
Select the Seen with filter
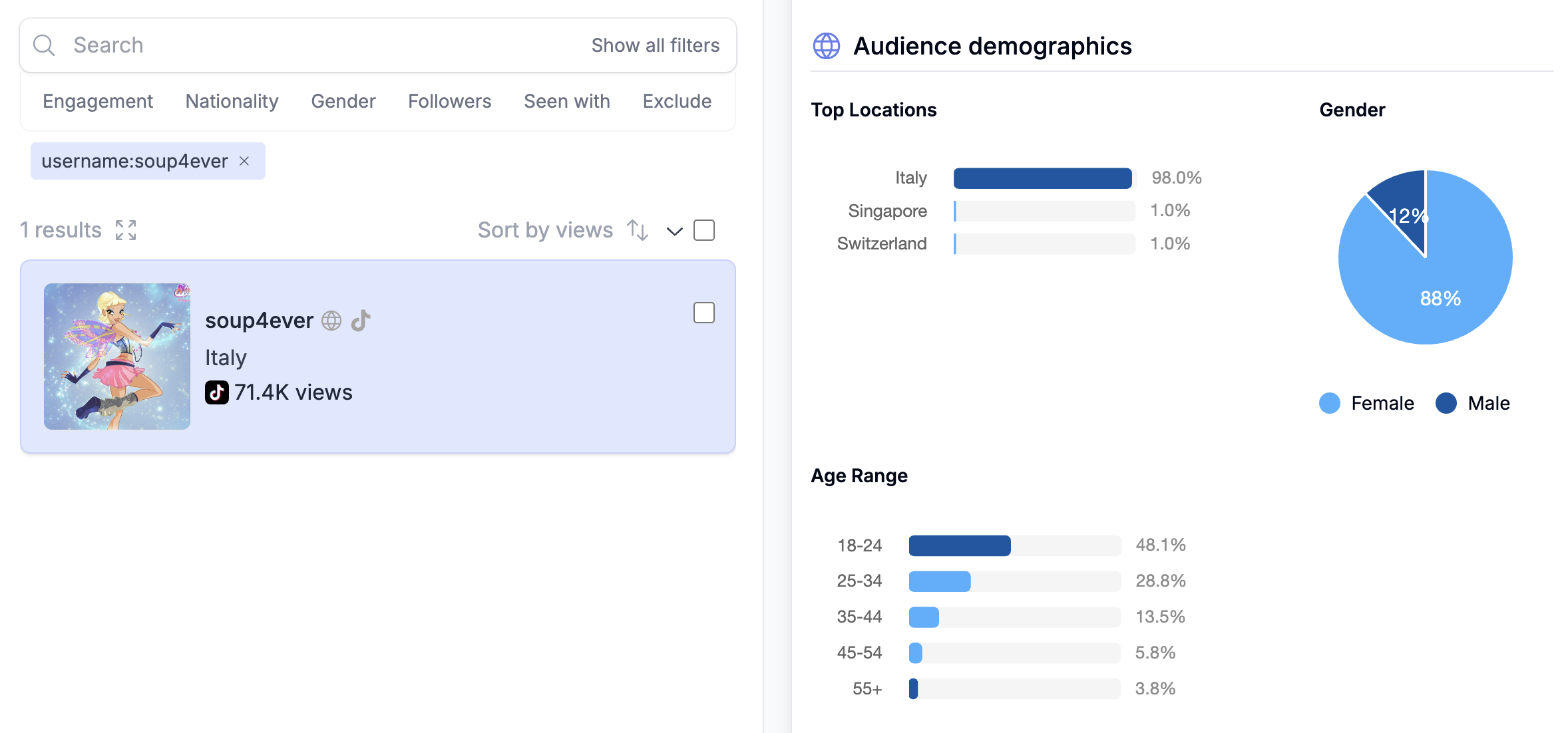(566, 101)
